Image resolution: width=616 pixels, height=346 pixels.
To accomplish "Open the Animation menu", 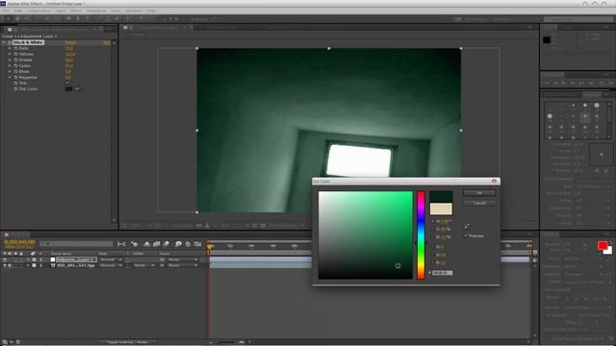I will (96, 11).
